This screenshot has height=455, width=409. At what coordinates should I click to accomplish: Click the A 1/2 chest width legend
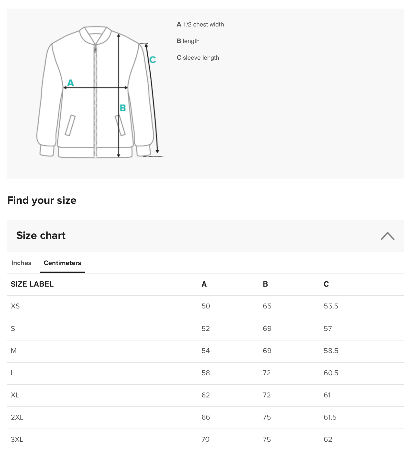point(200,24)
